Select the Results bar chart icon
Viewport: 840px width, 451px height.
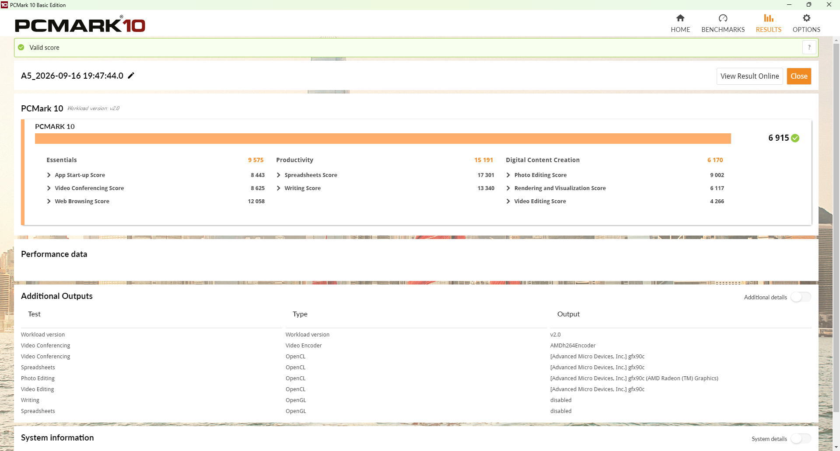tap(768, 18)
